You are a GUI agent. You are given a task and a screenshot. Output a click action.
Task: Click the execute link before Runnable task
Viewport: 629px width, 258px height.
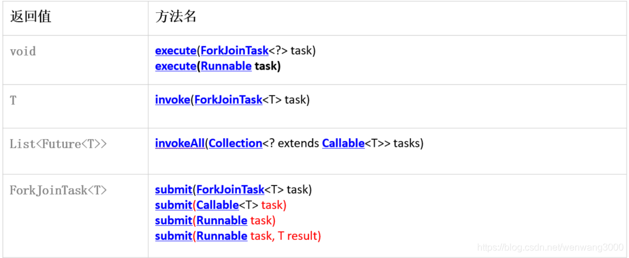click(x=175, y=66)
